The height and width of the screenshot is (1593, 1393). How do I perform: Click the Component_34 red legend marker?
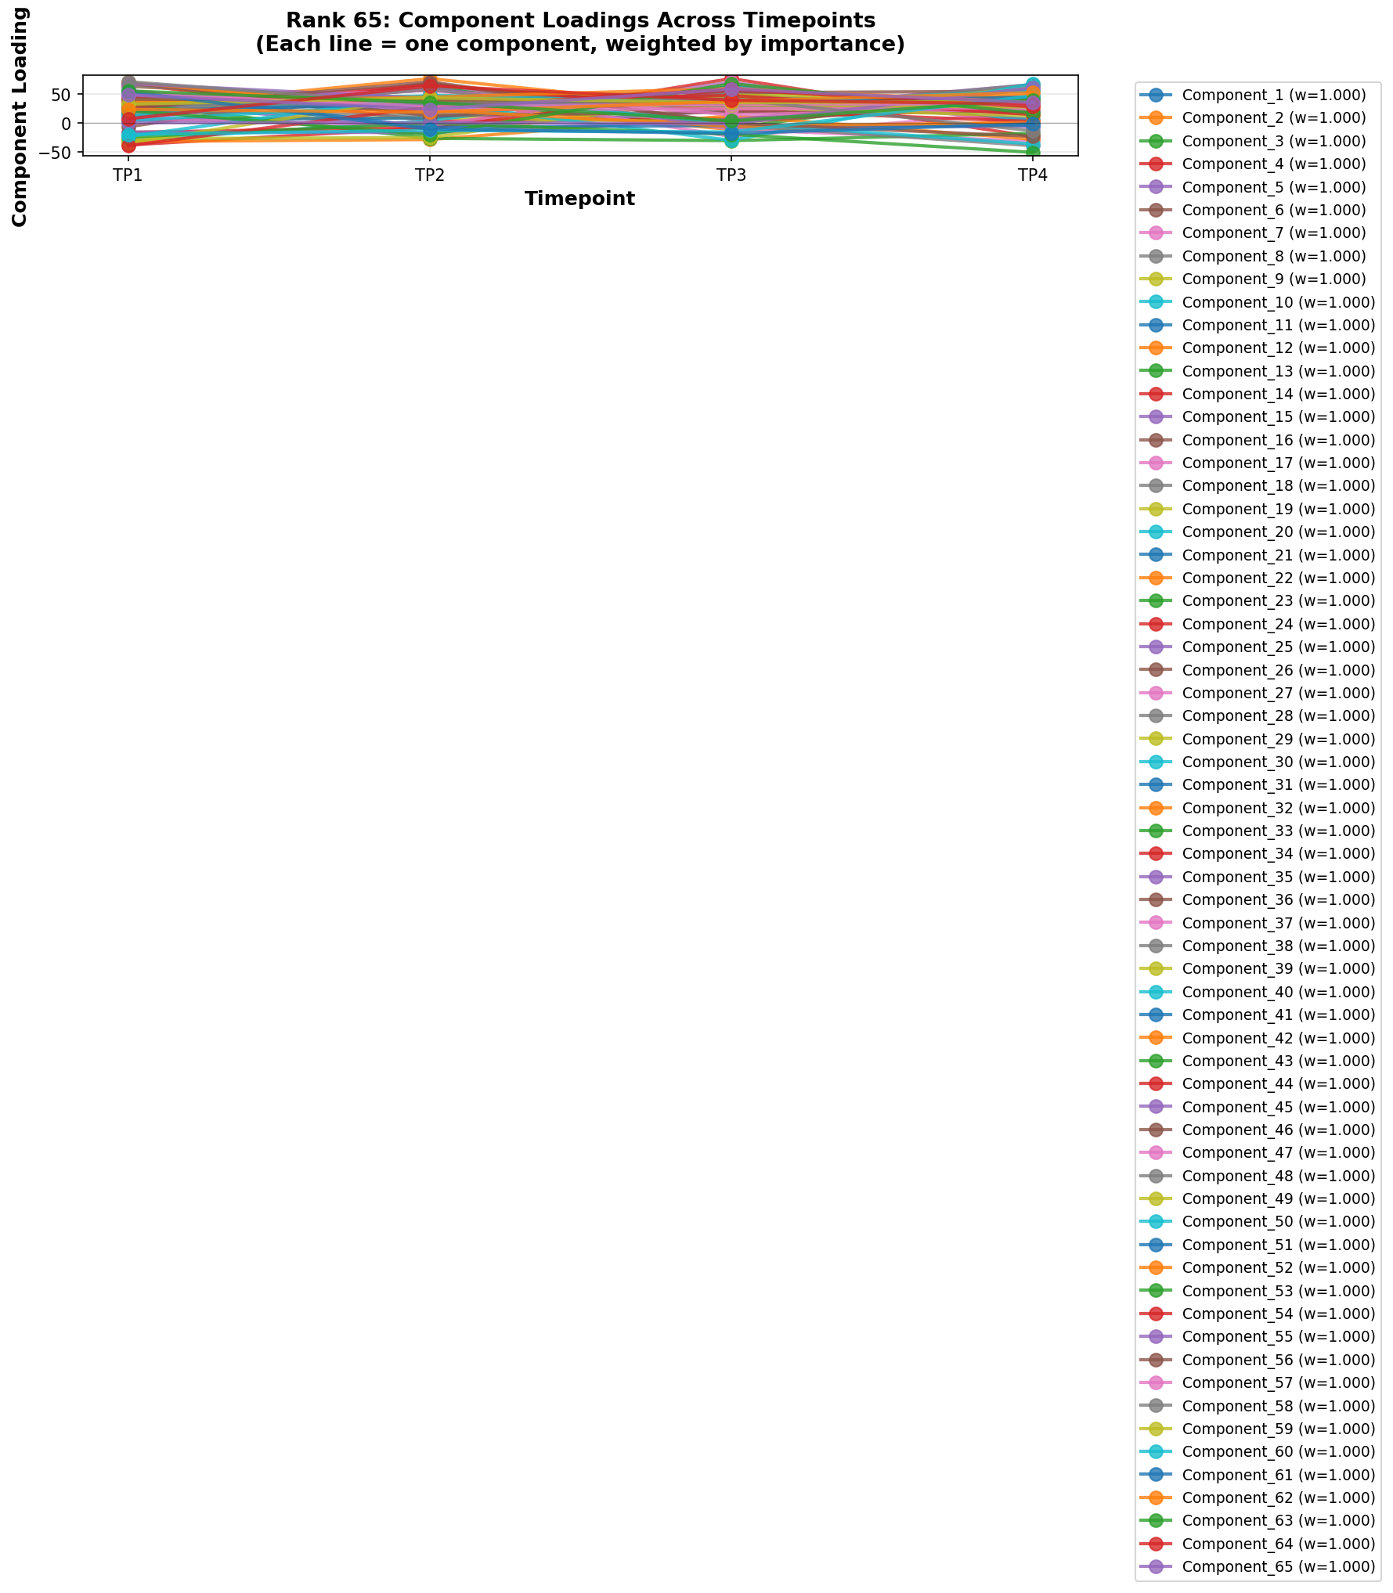1158,854
